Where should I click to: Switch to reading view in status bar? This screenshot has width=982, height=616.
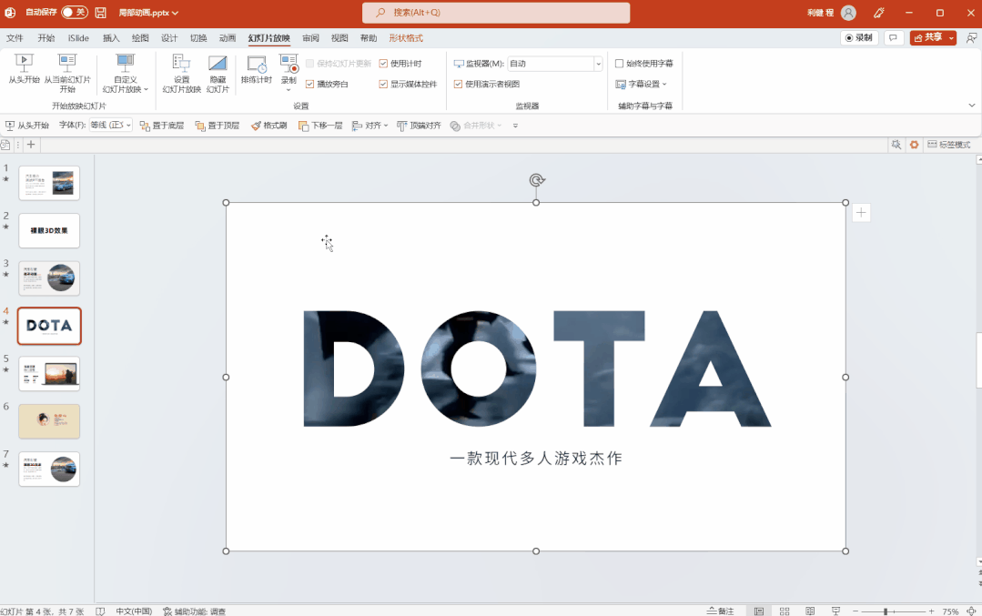coord(810,611)
